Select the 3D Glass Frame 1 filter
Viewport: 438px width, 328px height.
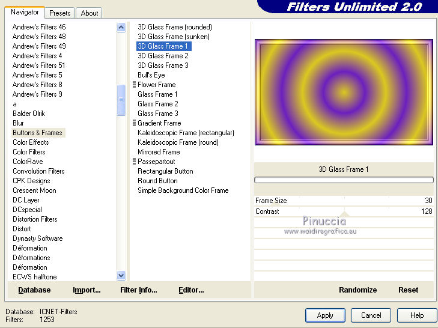pyautogui.click(x=163, y=46)
